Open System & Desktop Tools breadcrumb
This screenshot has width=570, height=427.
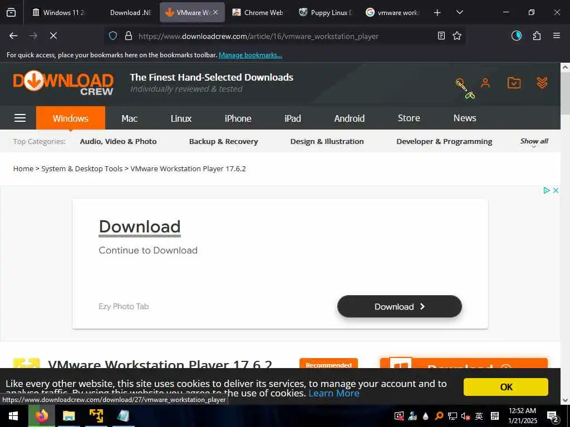pyautogui.click(x=82, y=168)
